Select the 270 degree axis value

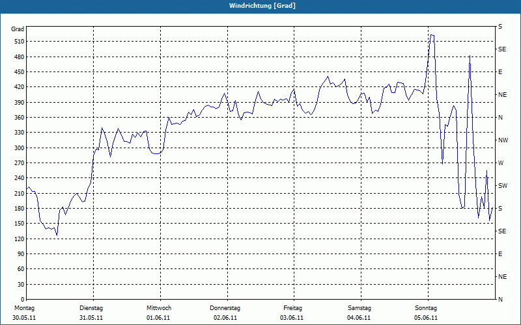tap(19, 163)
